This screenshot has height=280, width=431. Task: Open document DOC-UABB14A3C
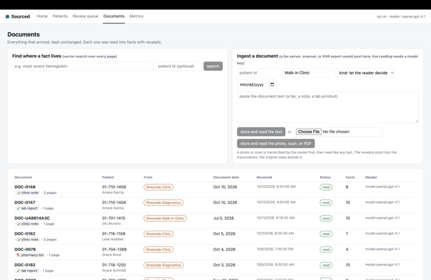32,218
